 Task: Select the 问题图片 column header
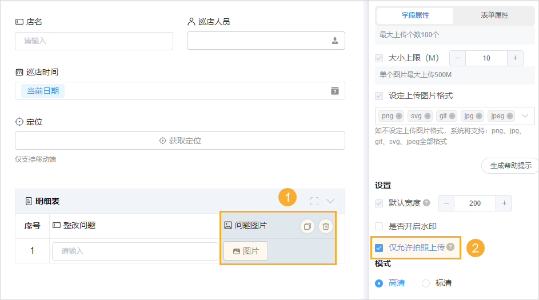point(250,226)
